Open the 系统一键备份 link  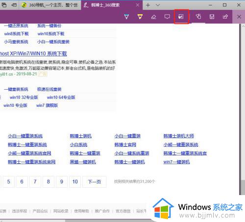coord(49,25)
